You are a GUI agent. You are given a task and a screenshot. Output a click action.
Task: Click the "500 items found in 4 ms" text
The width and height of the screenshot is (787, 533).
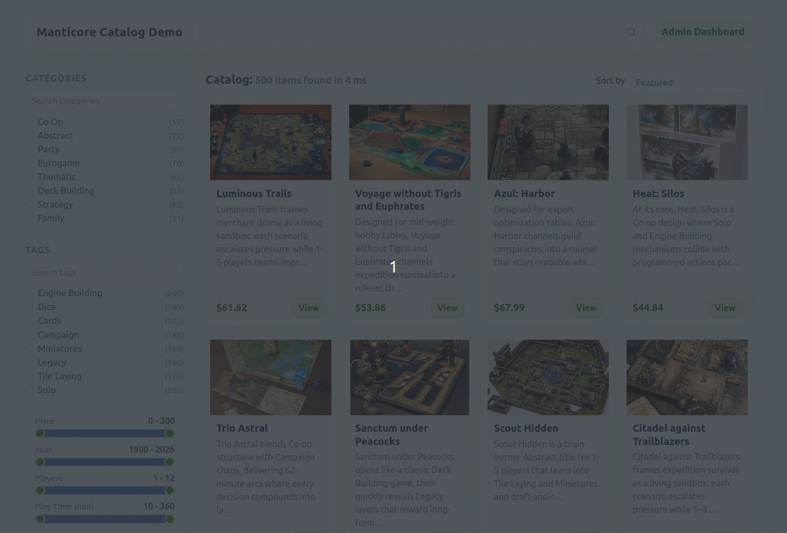pyautogui.click(x=310, y=80)
